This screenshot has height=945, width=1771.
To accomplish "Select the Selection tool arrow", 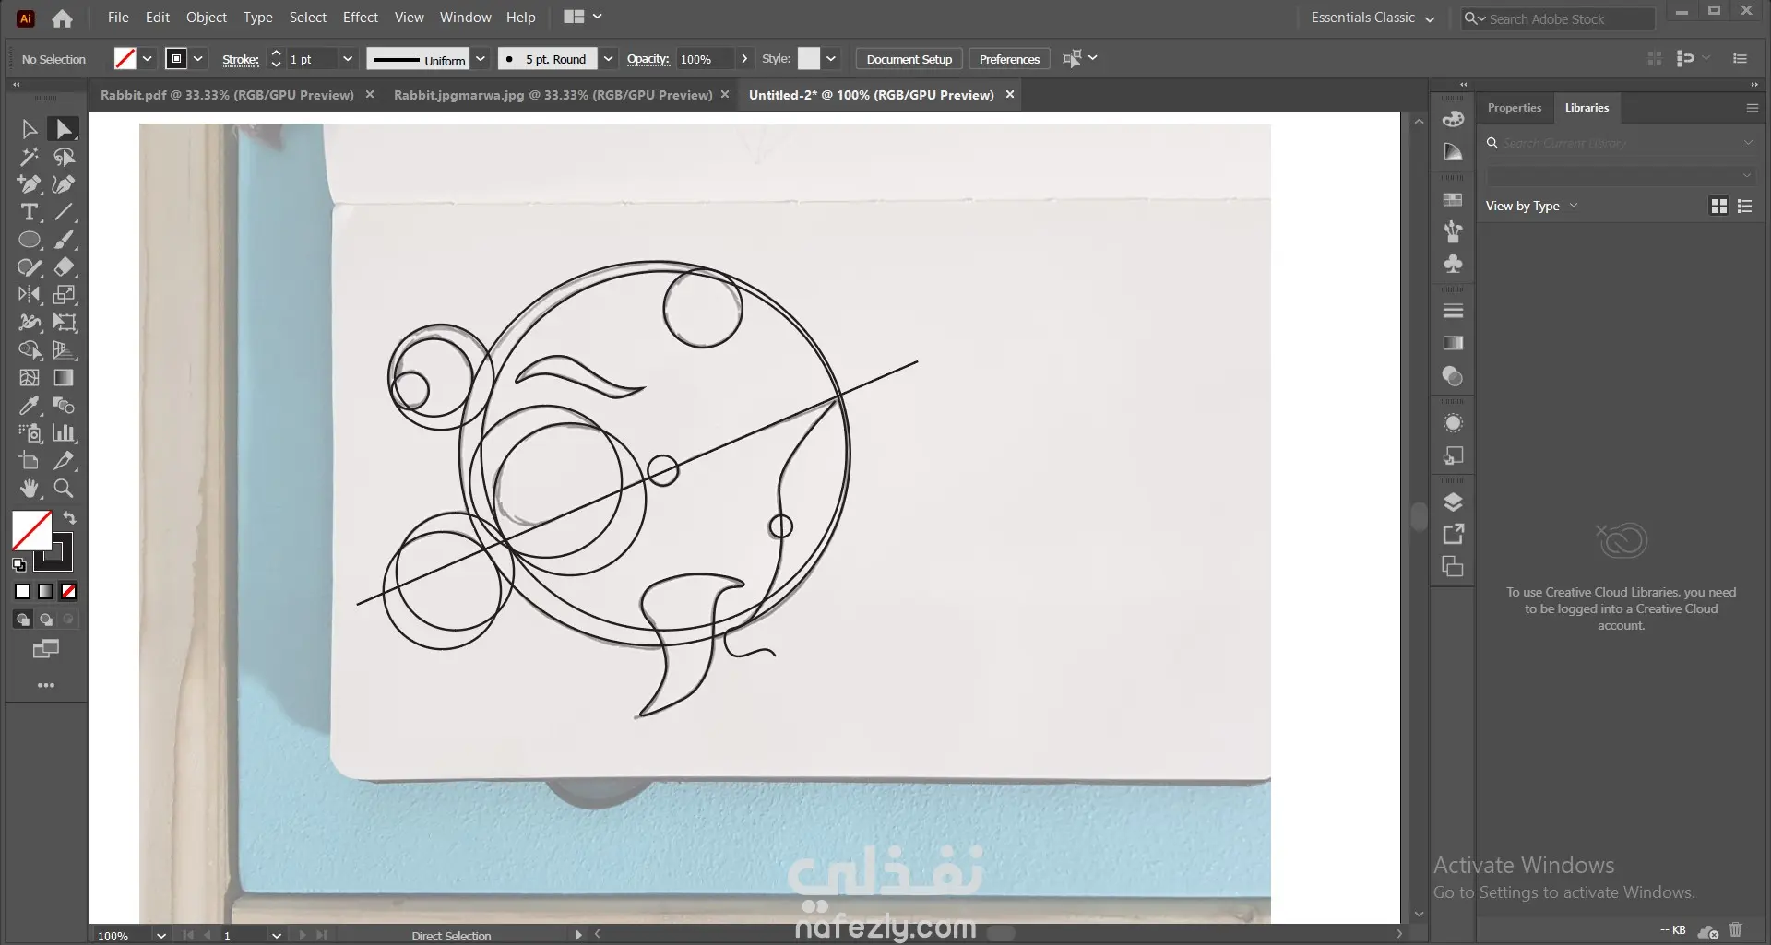I will [30, 129].
